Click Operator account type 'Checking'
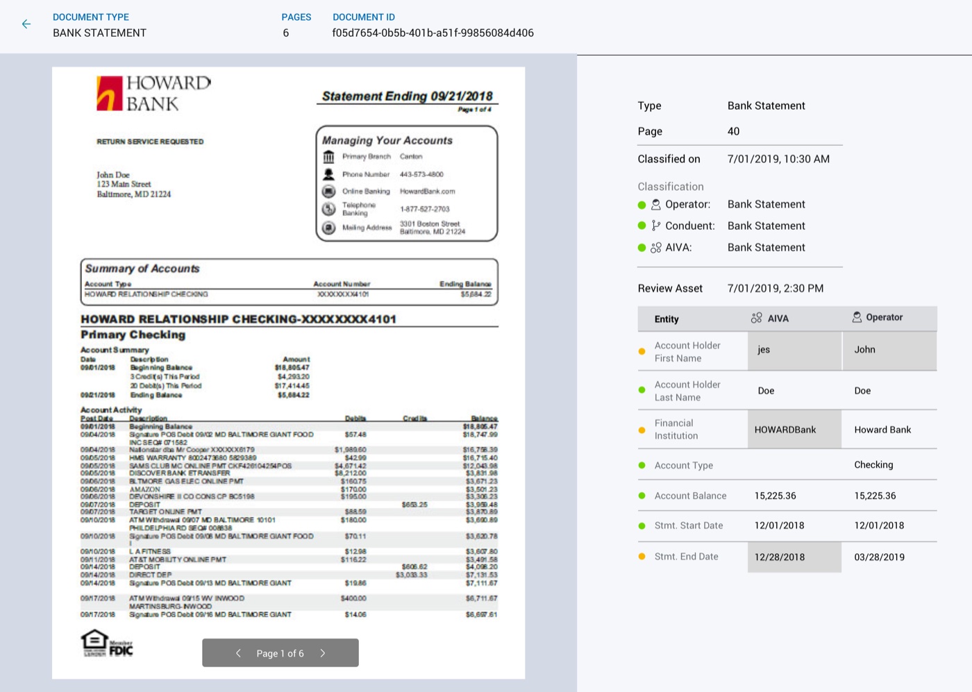The height and width of the screenshot is (692, 972). [x=873, y=465]
